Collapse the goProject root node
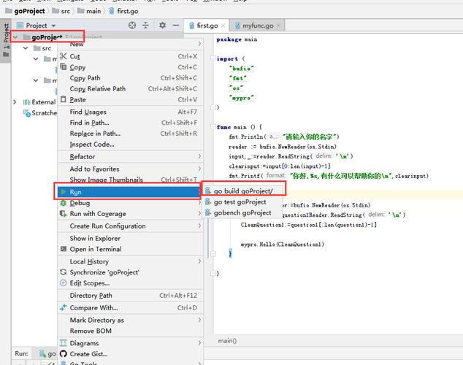Viewport: 463px width, 365px height. [15, 37]
